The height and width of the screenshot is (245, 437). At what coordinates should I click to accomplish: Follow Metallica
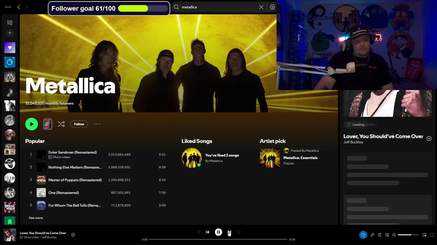click(x=79, y=124)
